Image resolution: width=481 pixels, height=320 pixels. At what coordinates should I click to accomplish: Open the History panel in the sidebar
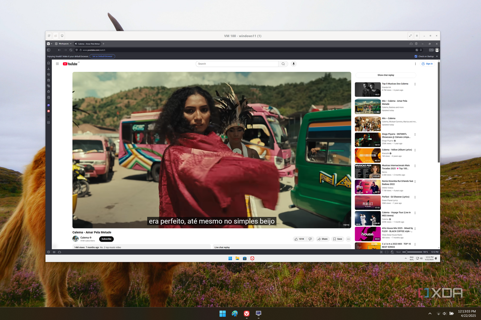click(x=48, y=74)
